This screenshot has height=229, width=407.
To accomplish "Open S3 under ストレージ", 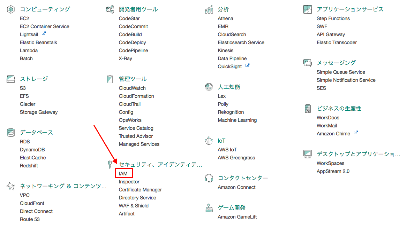I will coord(23,88).
